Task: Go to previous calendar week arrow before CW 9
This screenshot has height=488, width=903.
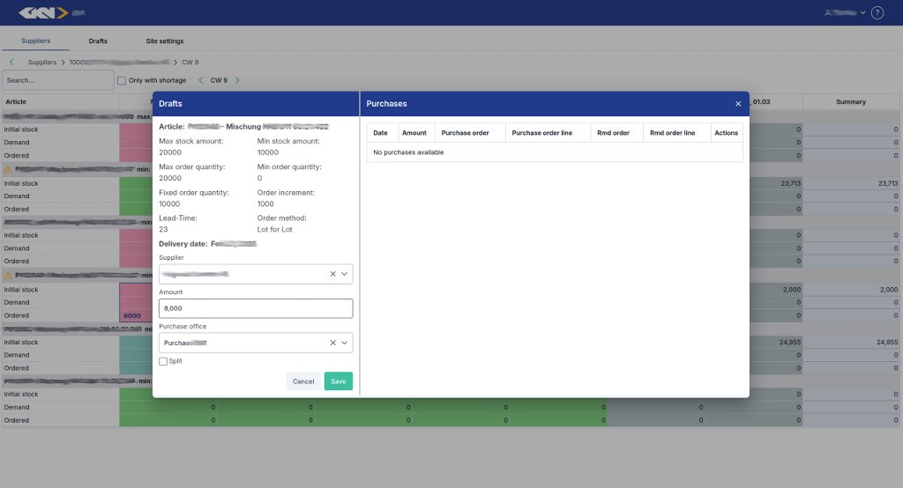Action: click(200, 80)
